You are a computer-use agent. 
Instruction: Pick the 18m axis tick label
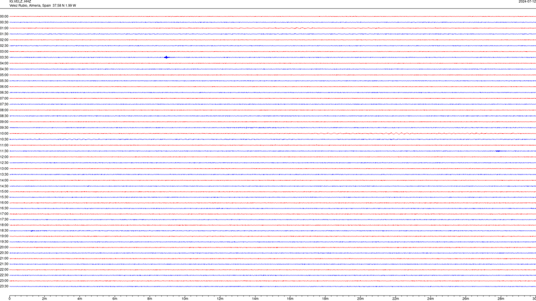tap(326, 299)
